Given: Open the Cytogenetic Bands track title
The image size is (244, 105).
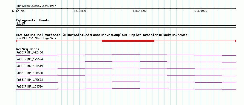Looking at the screenshot, I should tap(33, 20).
